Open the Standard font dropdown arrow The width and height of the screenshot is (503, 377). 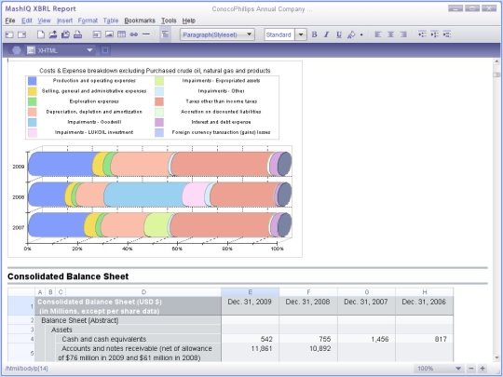click(301, 34)
